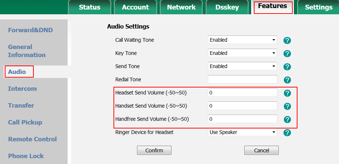The image size is (339, 164).
Task: Click the Redial Tone input field
Action: coord(242,79)
